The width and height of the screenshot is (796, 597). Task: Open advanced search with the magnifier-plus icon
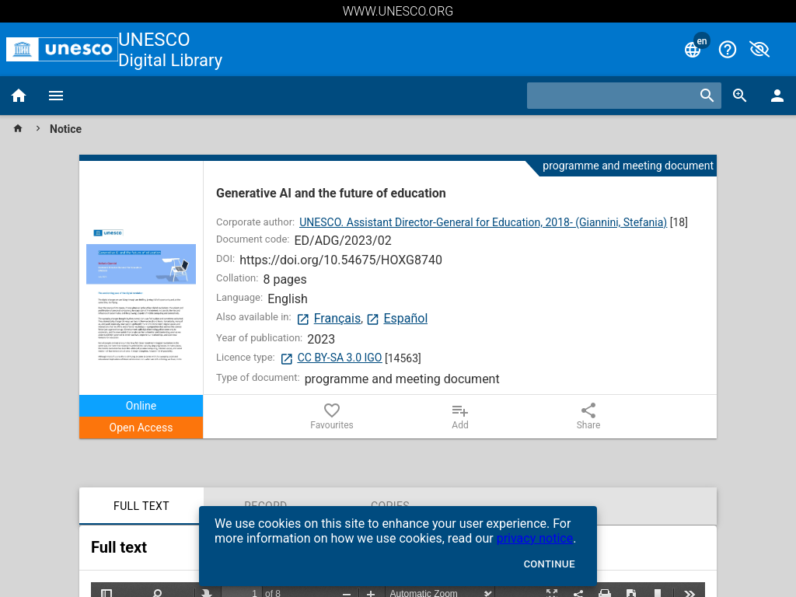click(x=740, y=96)
